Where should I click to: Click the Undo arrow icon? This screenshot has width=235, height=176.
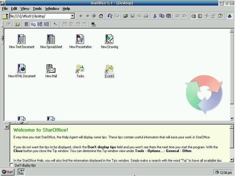[x=177, y=16]
